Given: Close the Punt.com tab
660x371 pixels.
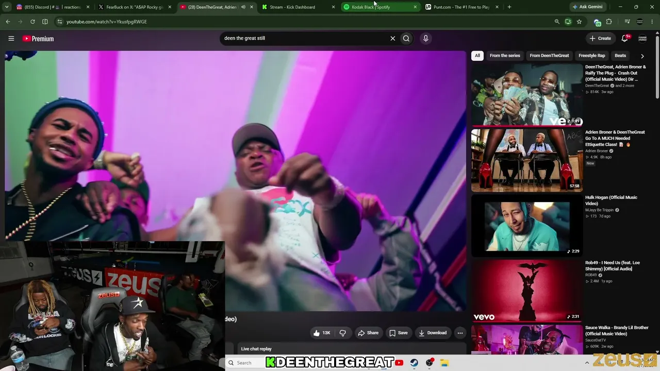Looking at the screenshot, I should [x=497, y=7].
